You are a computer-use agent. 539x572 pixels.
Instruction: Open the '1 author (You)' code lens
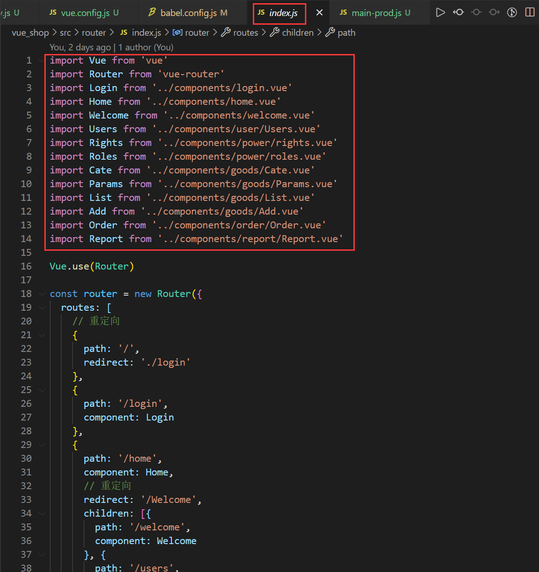[146, 47]
